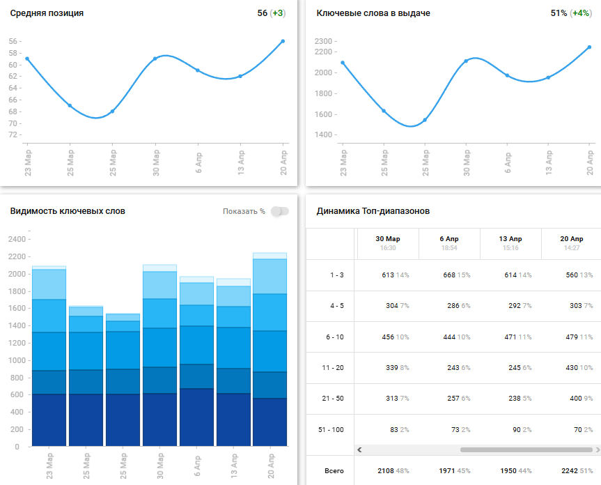Click the 30 Мар point on average position chart
This screenshot has height=485, width=601.
click(155, 59)
